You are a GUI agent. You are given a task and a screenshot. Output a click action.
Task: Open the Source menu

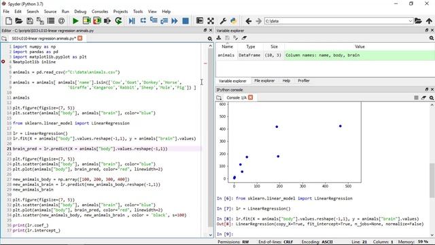(50, 12)
